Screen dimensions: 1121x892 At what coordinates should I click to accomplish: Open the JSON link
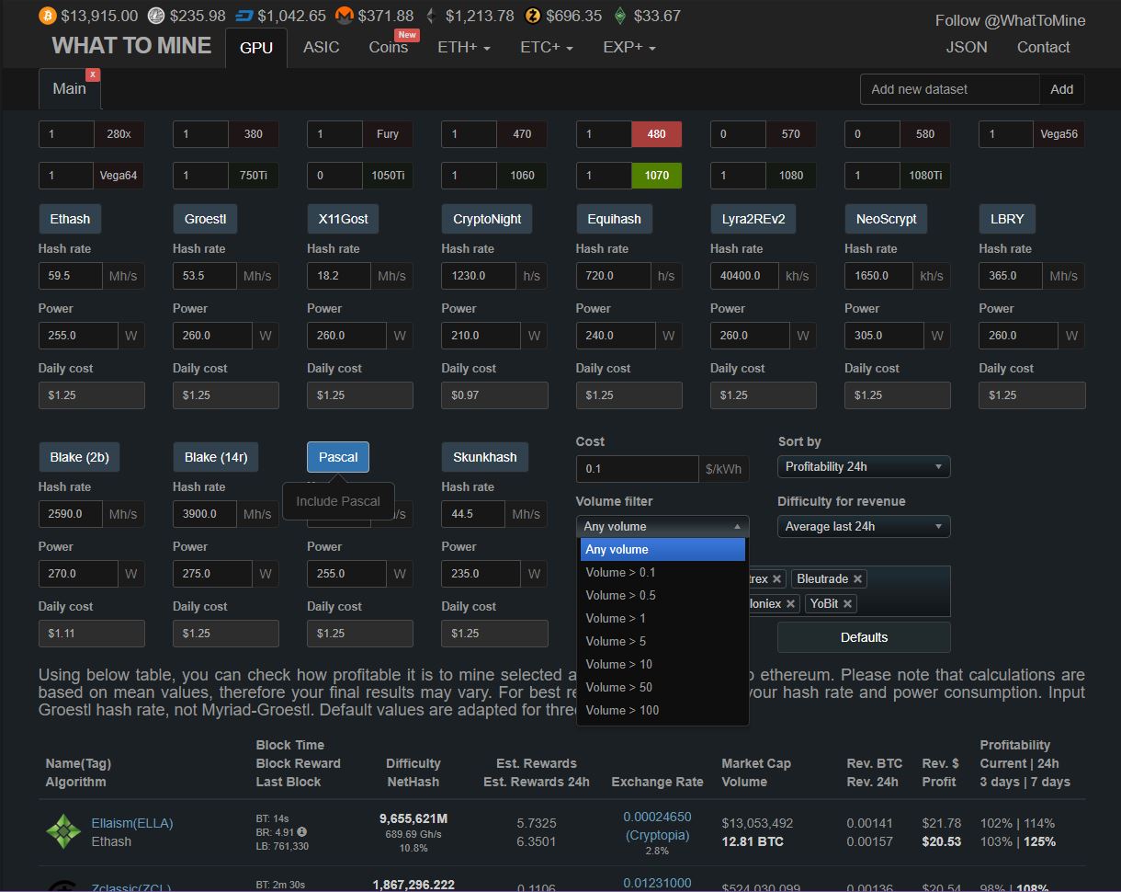tap(967, 47)
